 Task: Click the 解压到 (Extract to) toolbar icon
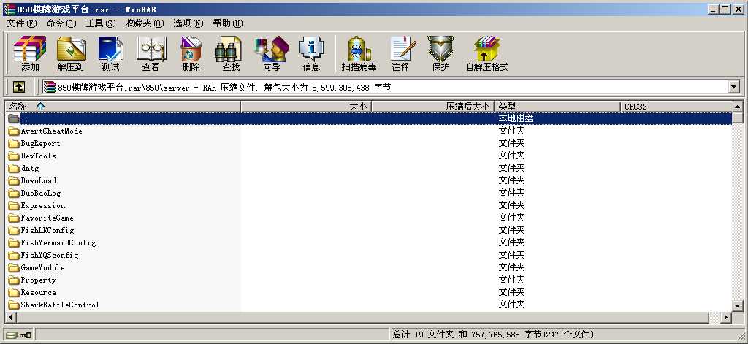71,53
